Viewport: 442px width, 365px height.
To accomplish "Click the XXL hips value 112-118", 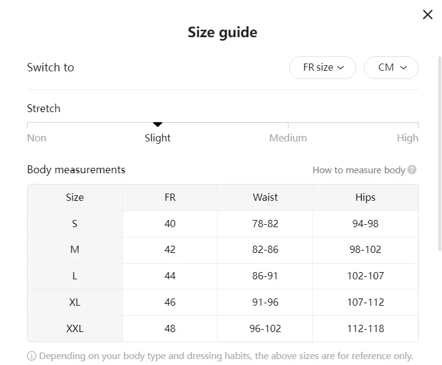I will pyautogui.click(x=365, y=328).
